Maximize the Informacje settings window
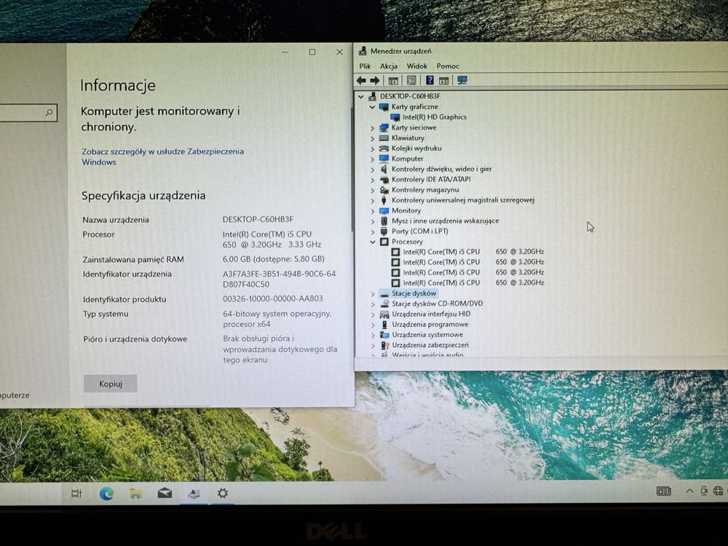728x546 pixels. pos(312,52)
